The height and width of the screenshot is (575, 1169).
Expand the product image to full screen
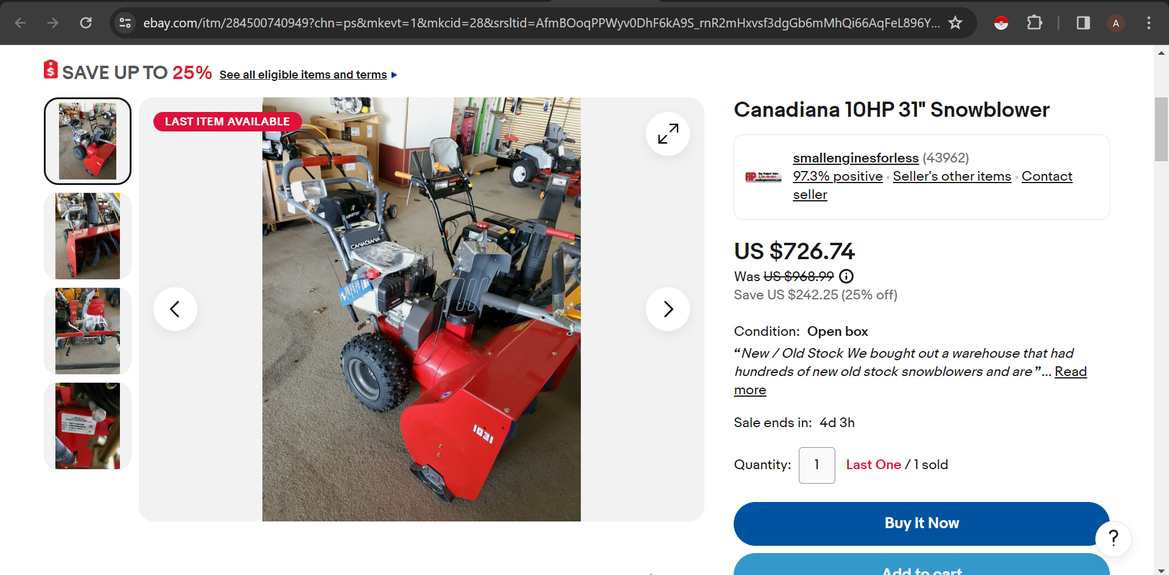tap(668, 134)
